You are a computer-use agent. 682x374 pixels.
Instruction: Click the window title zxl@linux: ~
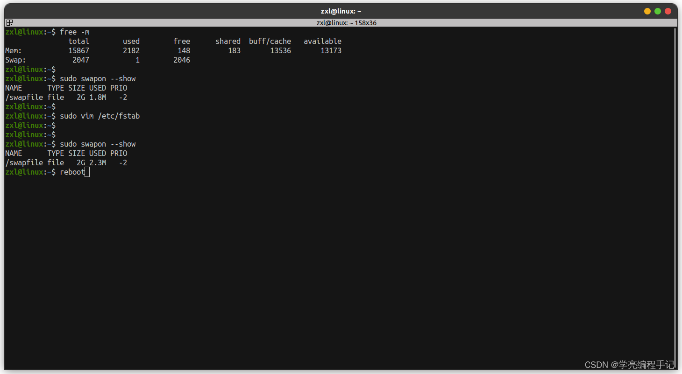pyautogui.click(x=341, y=11)
